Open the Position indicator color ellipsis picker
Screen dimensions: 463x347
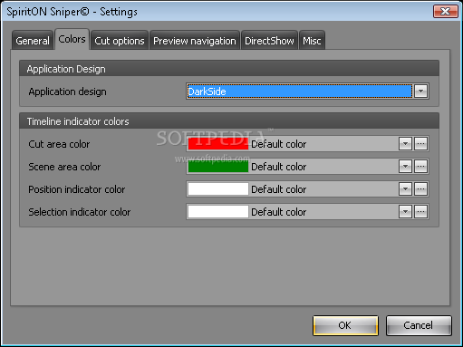[420, 189]
